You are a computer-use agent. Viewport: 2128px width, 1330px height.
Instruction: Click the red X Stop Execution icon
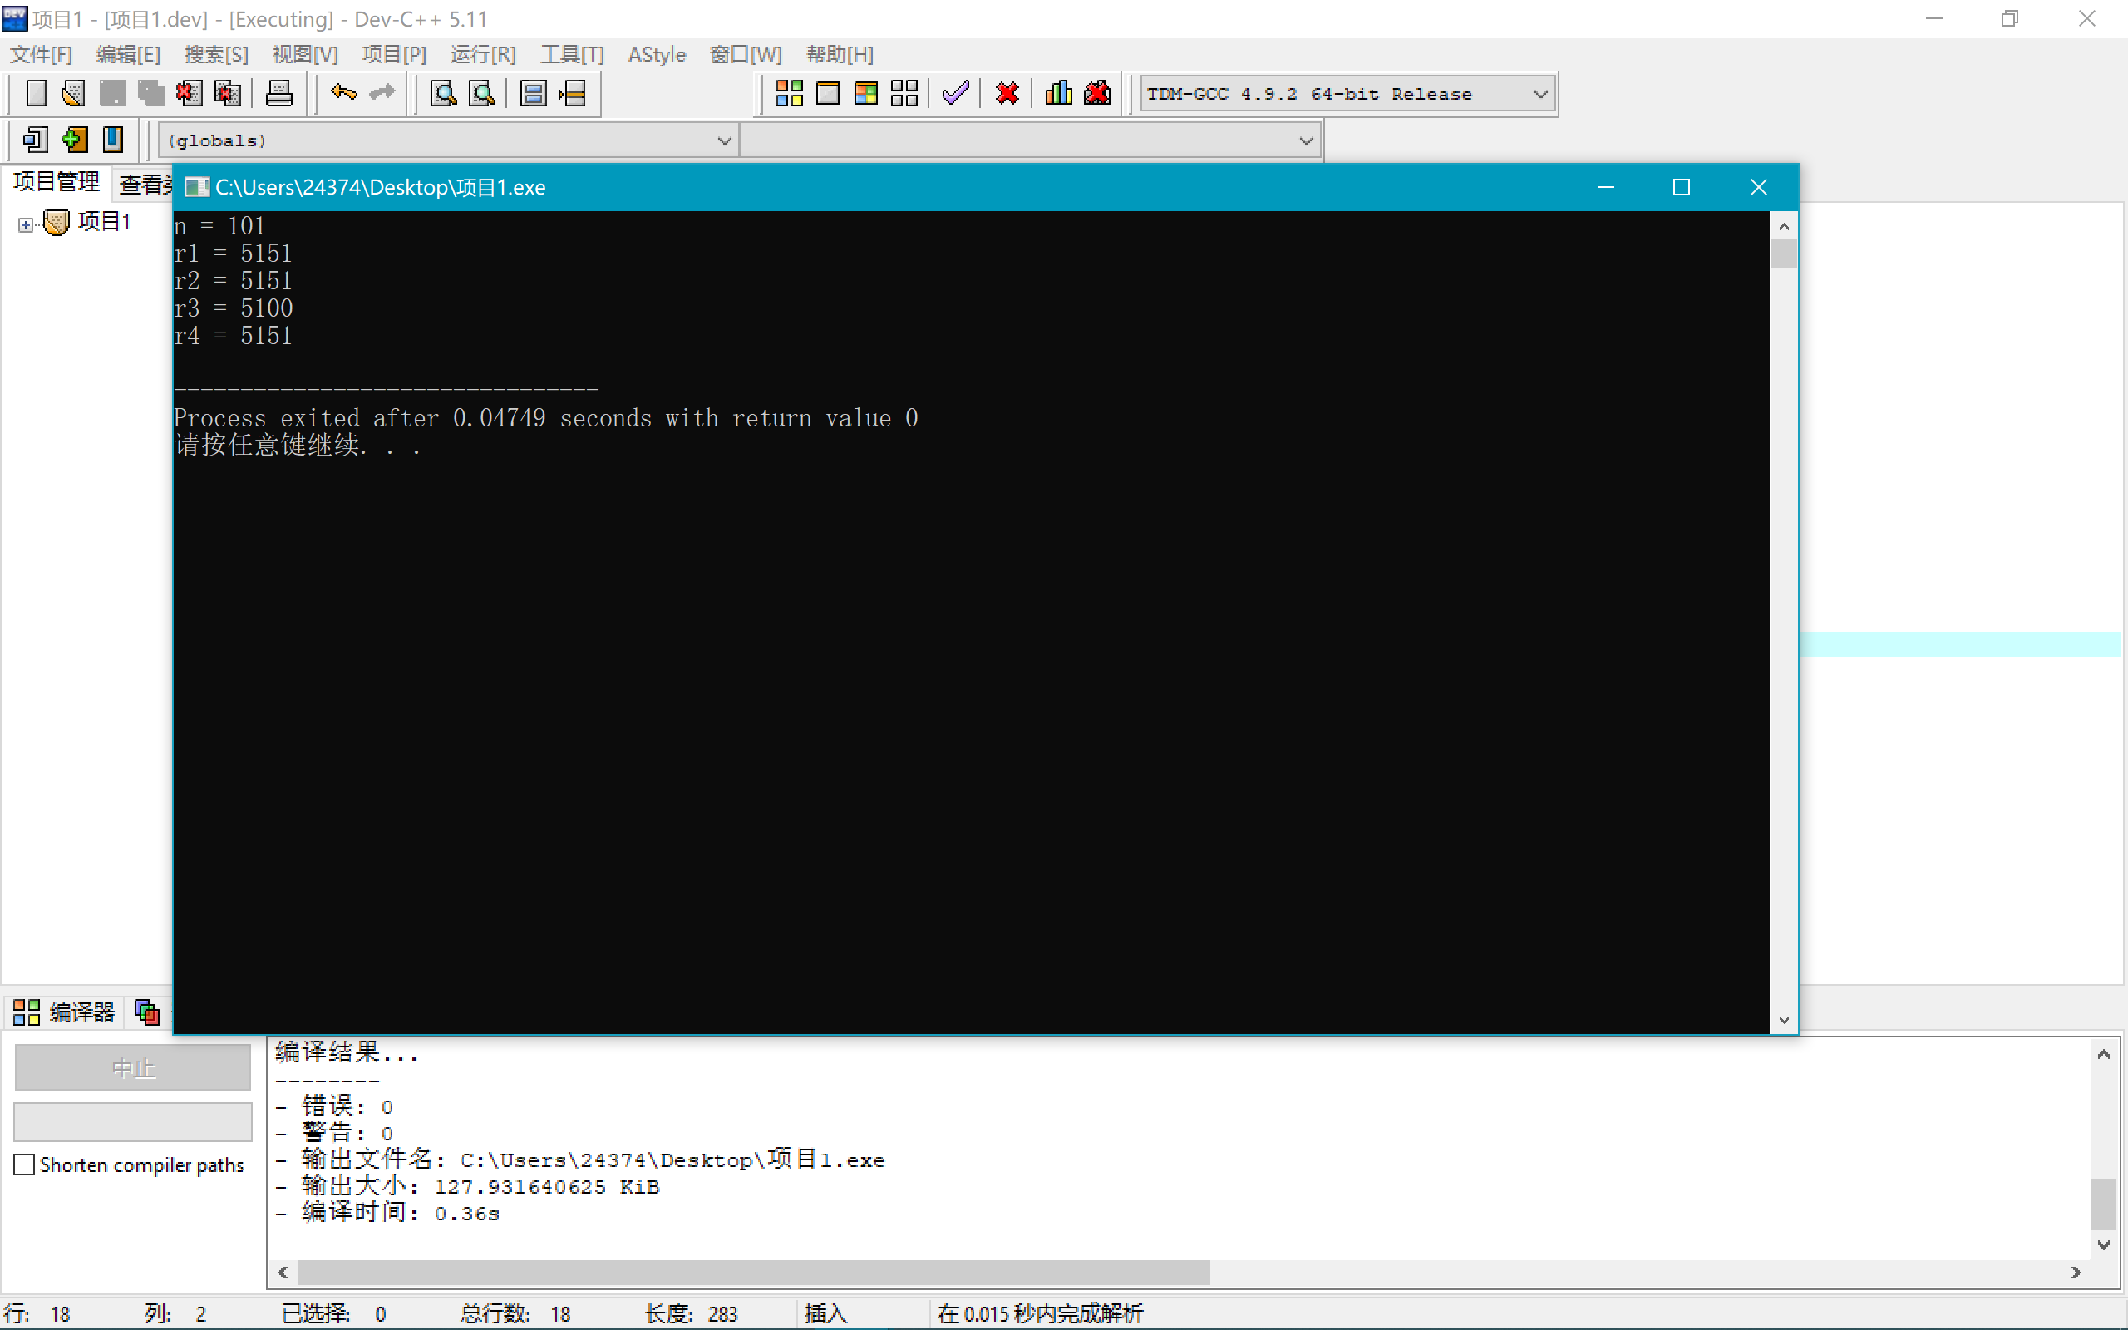point(1007,93)
